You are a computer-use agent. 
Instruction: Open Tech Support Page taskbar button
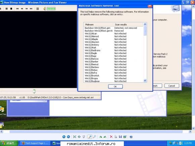tap(35, 143)
